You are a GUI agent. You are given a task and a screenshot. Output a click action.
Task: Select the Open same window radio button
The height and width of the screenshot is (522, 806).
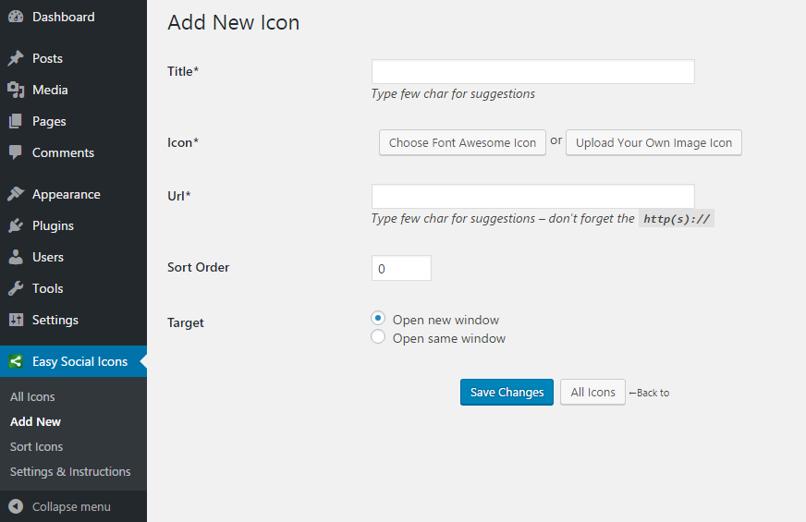[378, 337]
